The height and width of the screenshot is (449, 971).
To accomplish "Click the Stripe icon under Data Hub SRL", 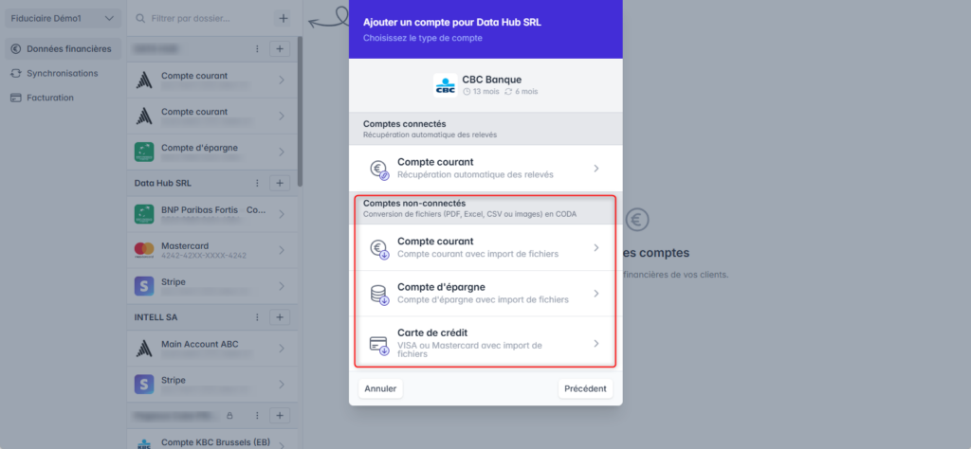I will [x=144, y=286].
